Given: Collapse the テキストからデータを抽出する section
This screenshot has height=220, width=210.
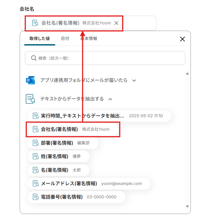Looking at the screenshot, I should pyautogui.click(x=110, y=99).
